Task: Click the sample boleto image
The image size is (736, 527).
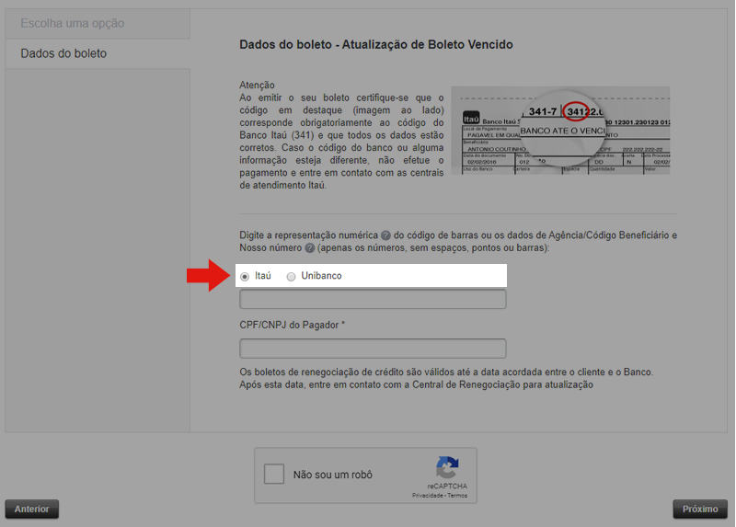Action: coord(560,131)
